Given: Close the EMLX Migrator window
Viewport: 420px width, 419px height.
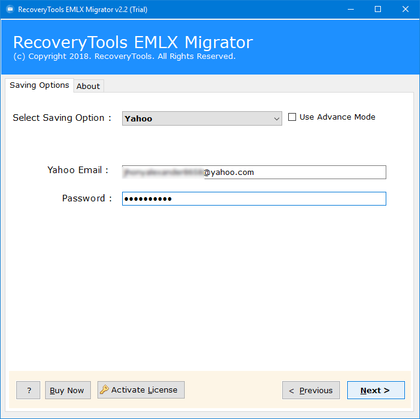Looking at the screenshot, I should point(406,10).
